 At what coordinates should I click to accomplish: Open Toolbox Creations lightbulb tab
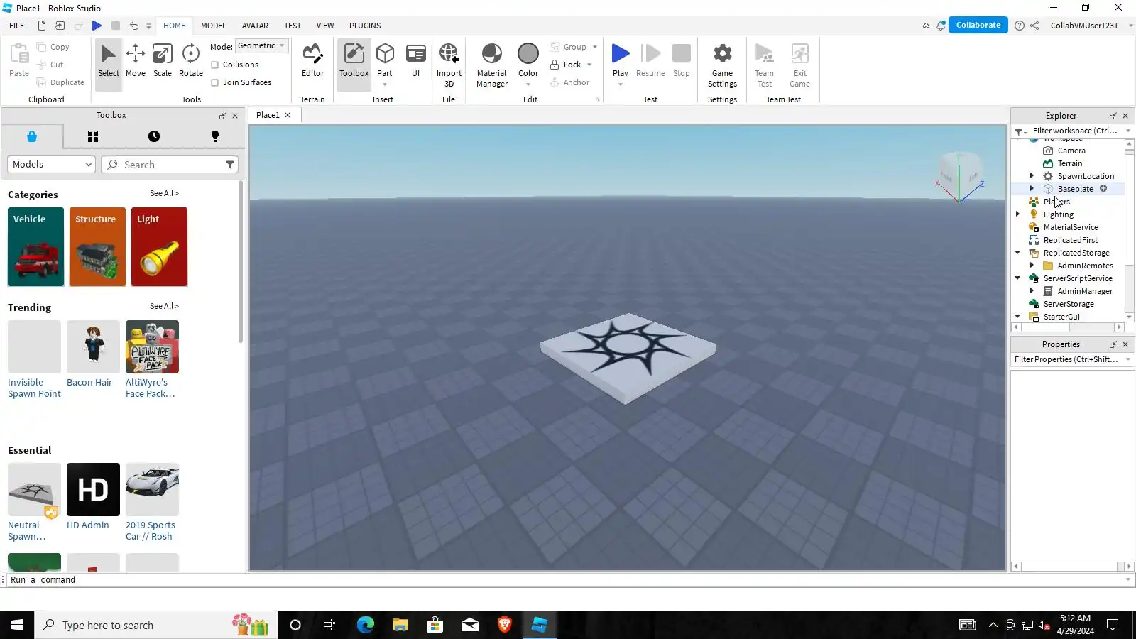tap(215, 136)
